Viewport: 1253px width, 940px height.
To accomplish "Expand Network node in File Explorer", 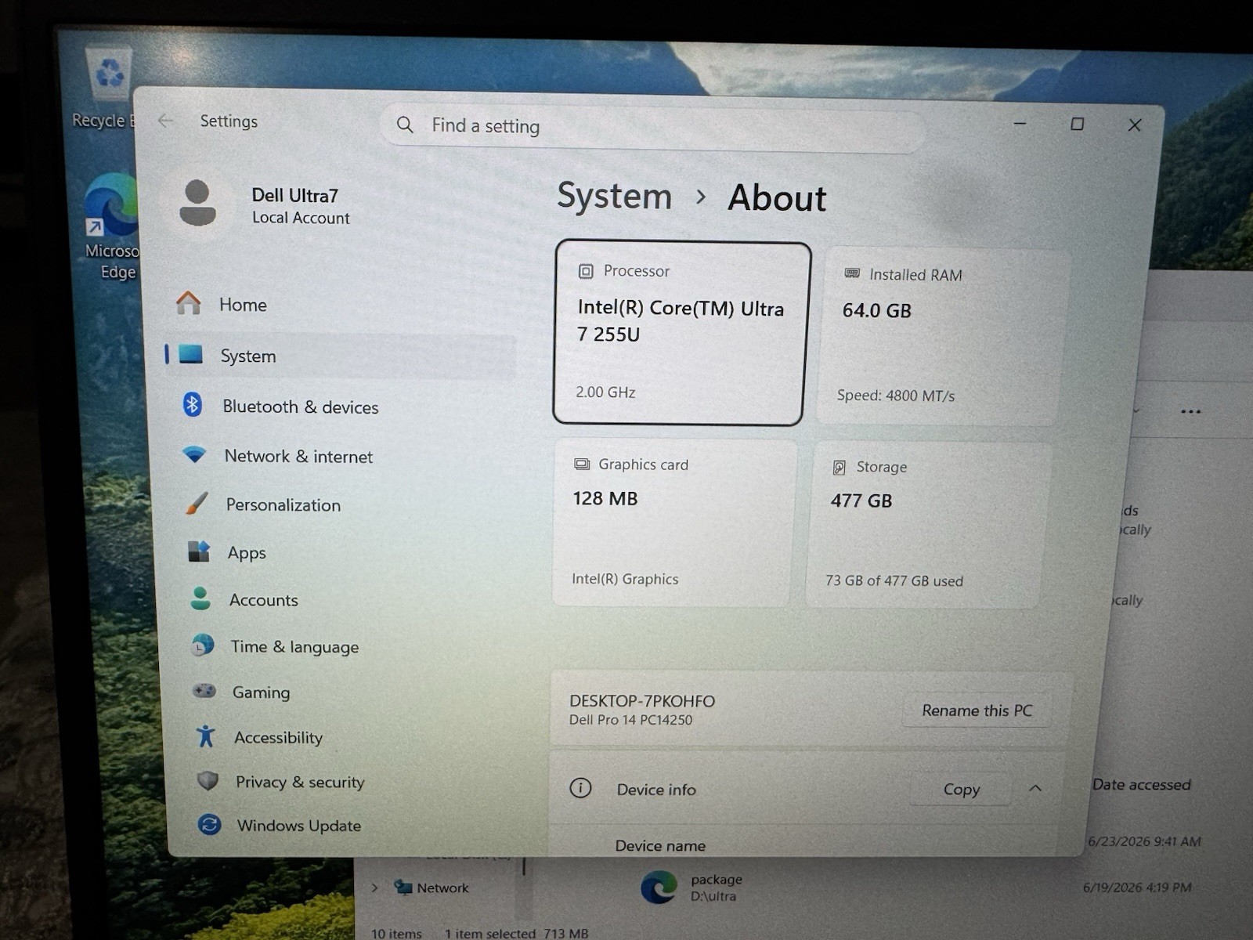I will (x=374, y=888).
